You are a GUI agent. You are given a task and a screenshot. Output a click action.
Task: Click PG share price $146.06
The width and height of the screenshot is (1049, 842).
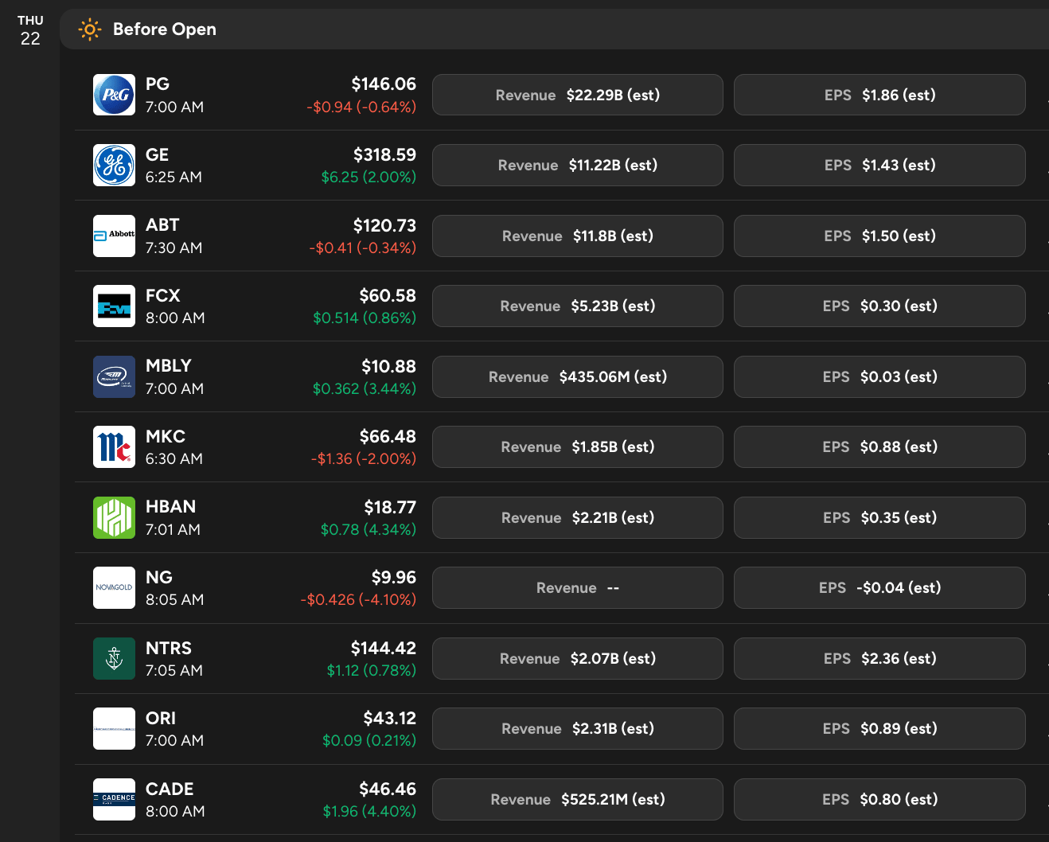384,84
